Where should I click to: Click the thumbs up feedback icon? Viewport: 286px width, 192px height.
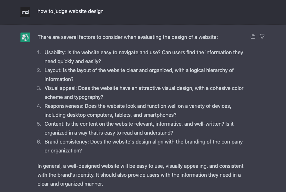[x=253, y=37]
